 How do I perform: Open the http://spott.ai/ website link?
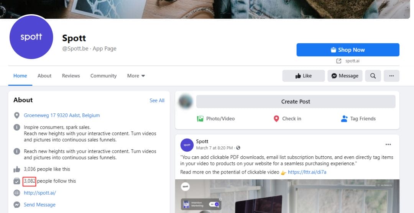coord(40,193)
